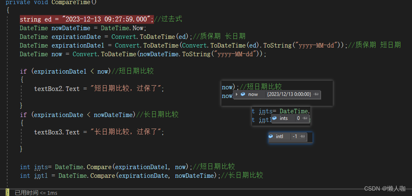This screenshot has height=196, width=412.
Task: Click the highlighted 'string ed' breakpoint line
Action: click(87, 19)
